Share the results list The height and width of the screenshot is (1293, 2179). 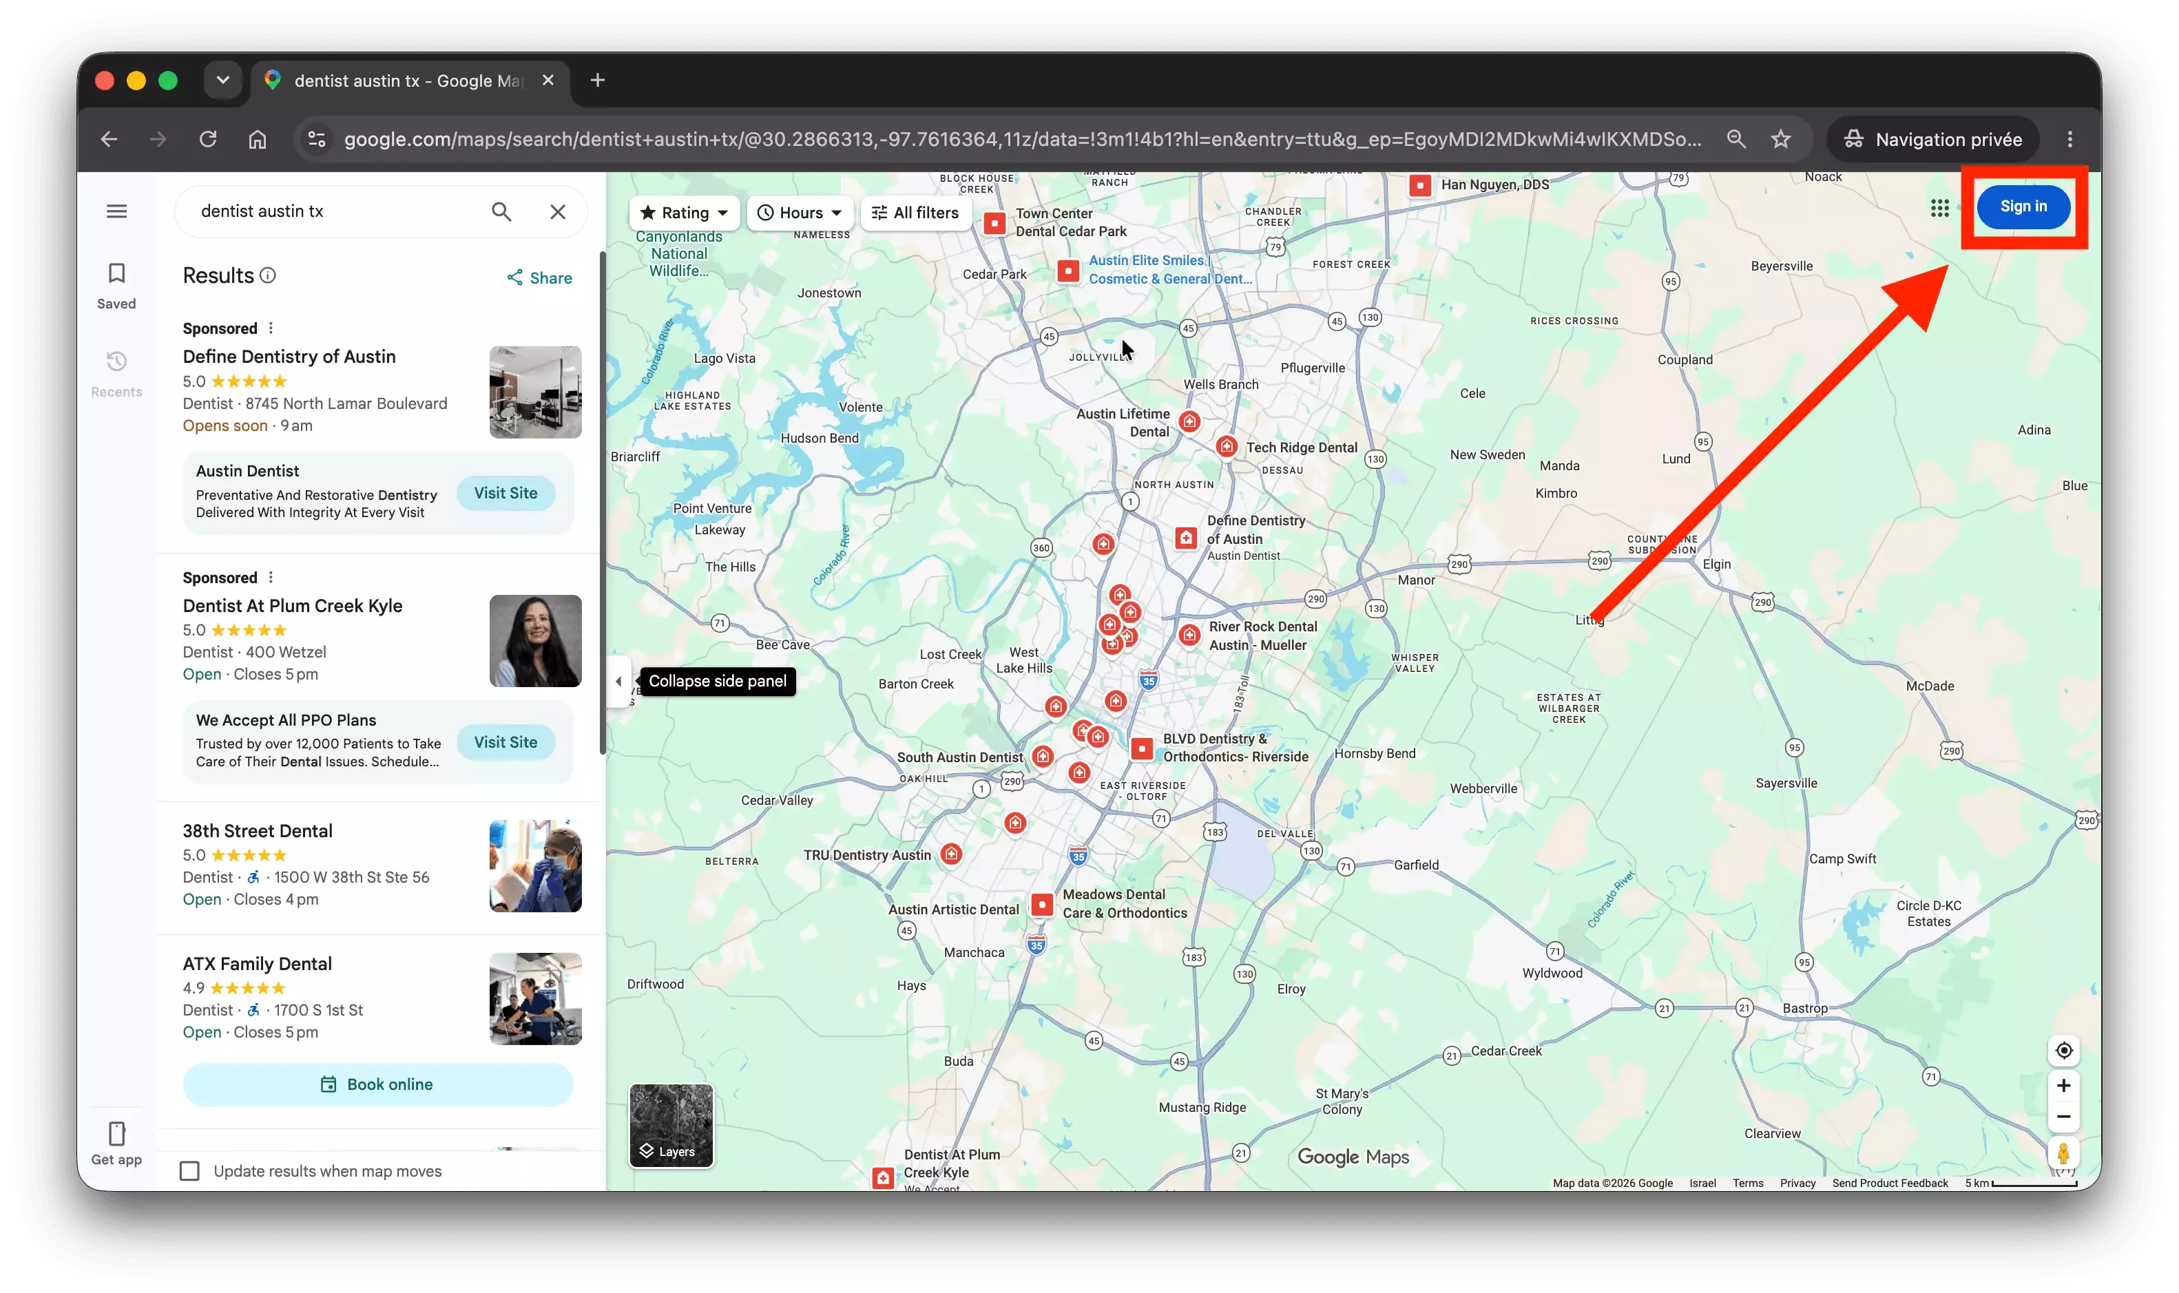tap(539, 277)
